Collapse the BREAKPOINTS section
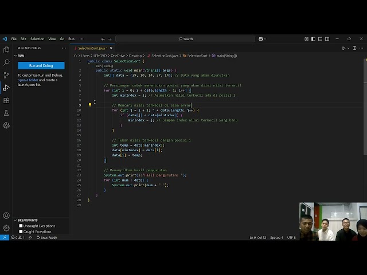Viewport: 367px width, 275px height. [15, 220]
